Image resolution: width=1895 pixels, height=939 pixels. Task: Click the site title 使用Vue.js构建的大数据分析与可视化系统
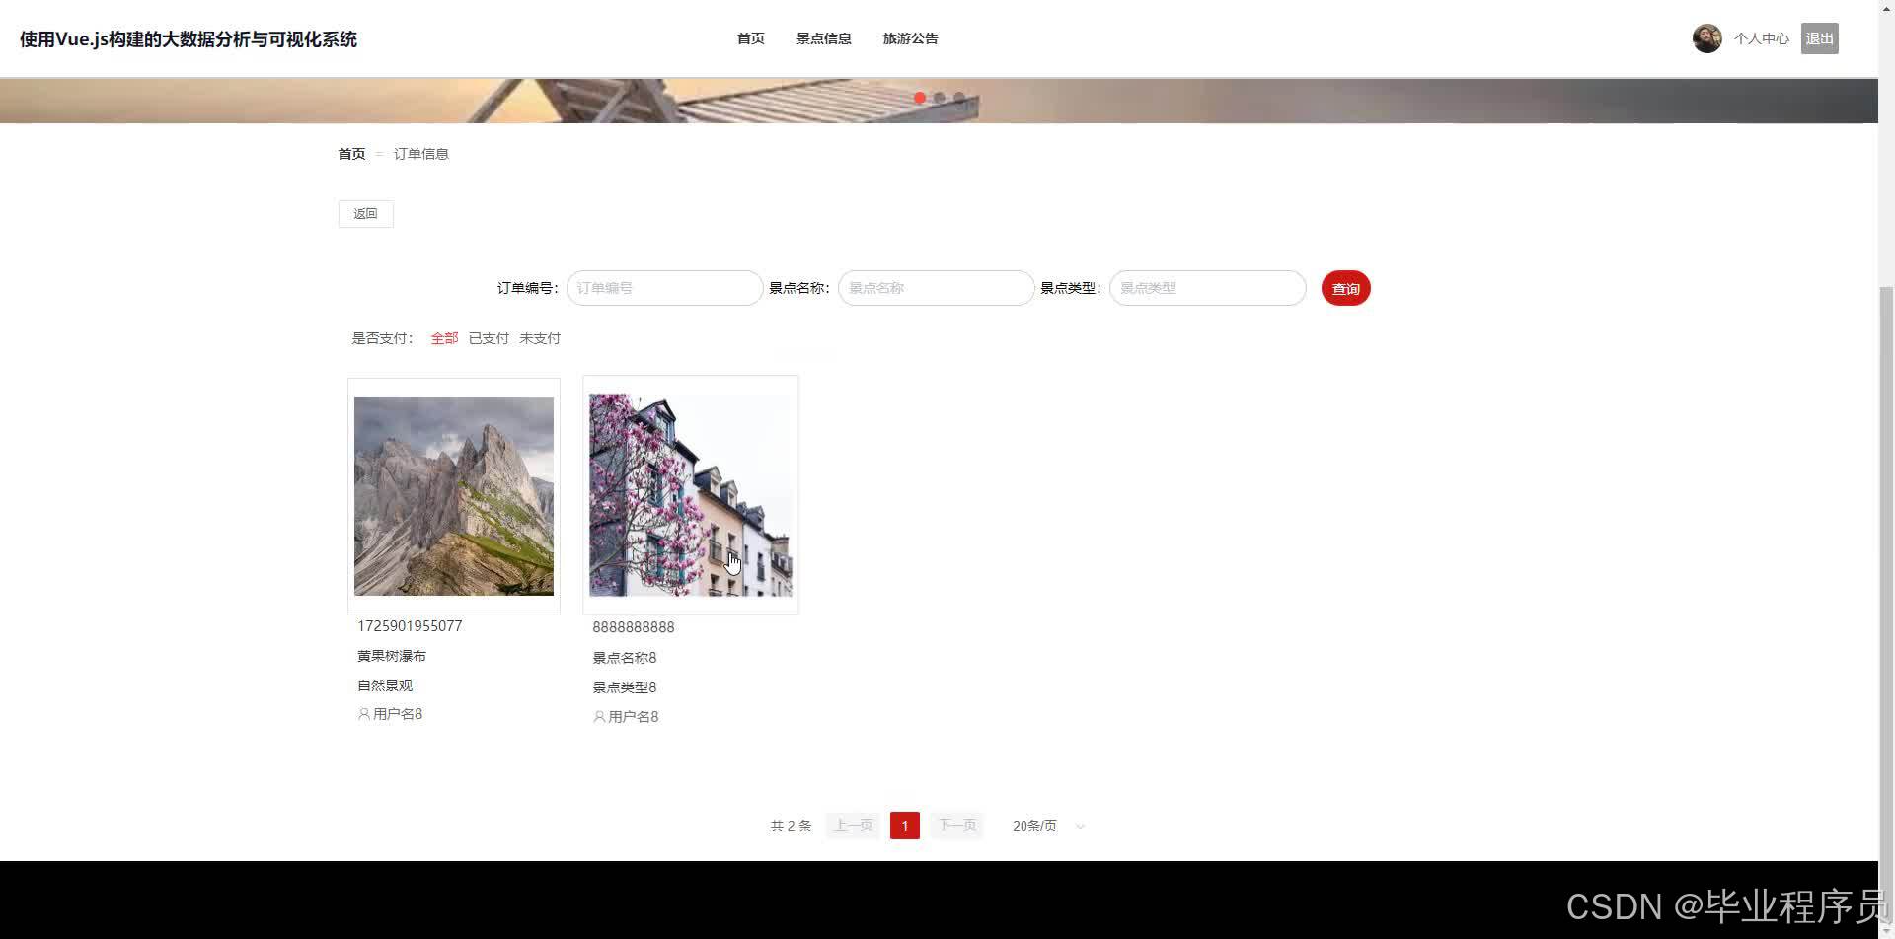pos(189,39)
